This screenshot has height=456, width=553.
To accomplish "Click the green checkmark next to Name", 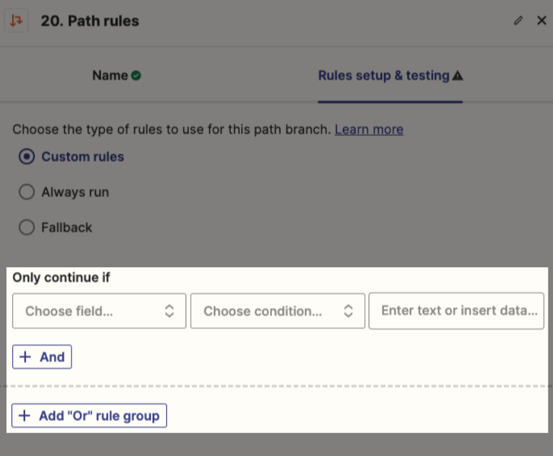I will [136, 75].
